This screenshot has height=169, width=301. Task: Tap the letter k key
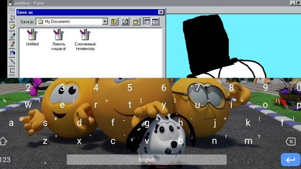coord(248,123)
